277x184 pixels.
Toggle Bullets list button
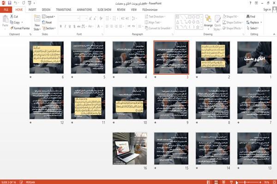pos(108,18)
